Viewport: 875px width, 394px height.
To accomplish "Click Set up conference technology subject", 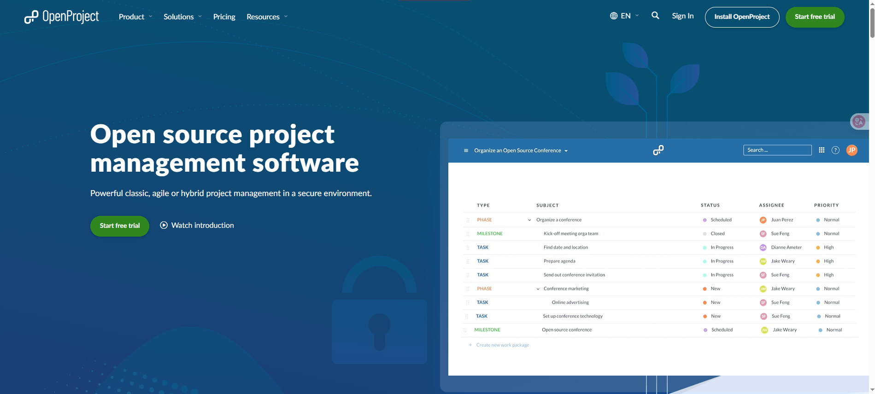I will tap(573, 316).
